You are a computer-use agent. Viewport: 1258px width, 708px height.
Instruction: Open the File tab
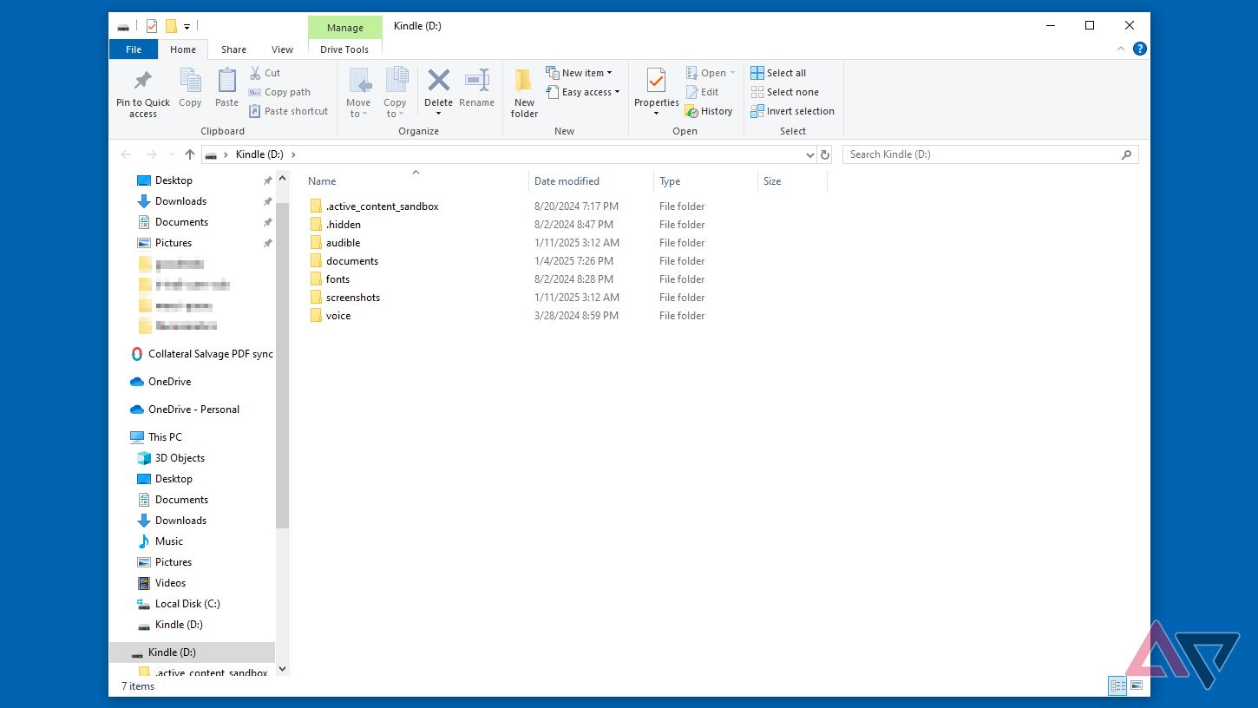(134, 49)
